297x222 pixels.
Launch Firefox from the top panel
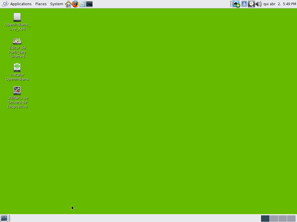click(75, 4)
